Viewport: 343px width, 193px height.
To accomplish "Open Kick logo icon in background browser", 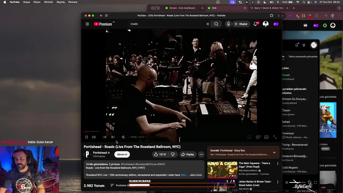I will coord(325,25).
